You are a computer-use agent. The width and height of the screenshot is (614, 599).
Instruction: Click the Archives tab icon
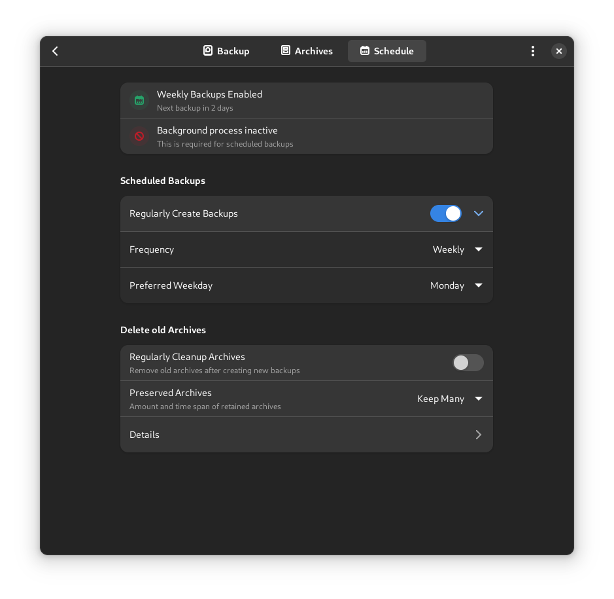(x=286, y=50)
